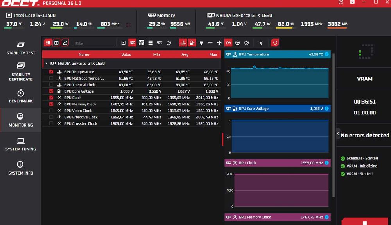Click the funnel filter icon
This screenshot has height=225, width=391.
[261, 43]
